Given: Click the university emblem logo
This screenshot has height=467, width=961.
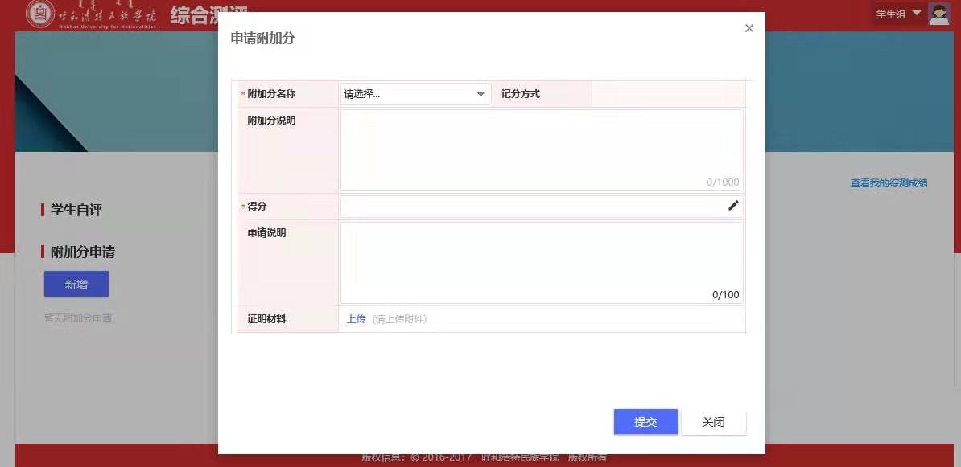Looking at the screenshot, I should coord(40,14).
